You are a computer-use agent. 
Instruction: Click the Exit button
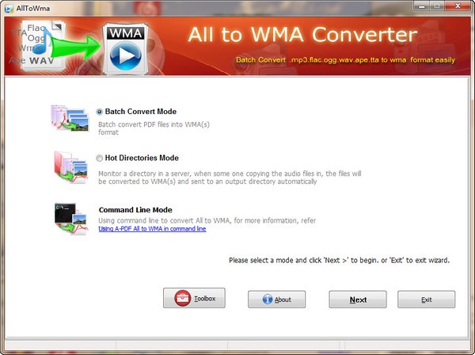pos(426,300)
